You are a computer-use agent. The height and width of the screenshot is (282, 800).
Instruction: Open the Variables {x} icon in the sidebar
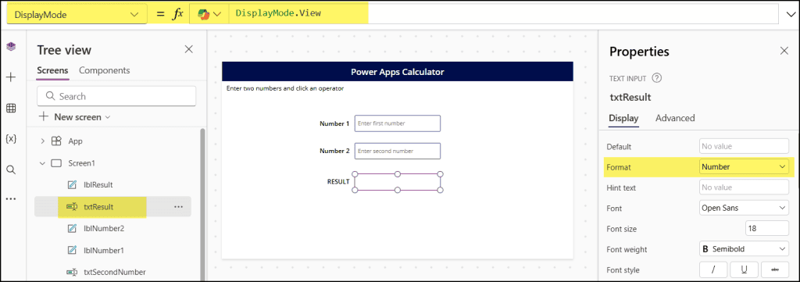tap(11, 138)
